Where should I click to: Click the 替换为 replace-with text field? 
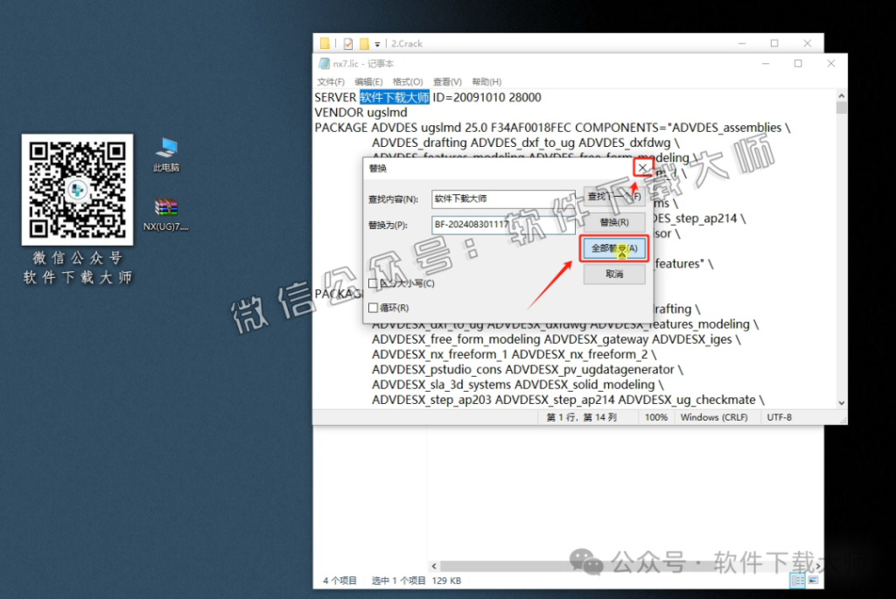click(x=502, y=225)
